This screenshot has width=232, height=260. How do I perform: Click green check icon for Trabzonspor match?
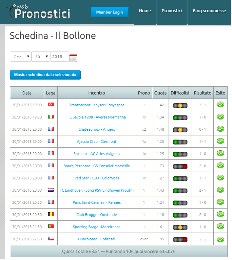point(220,105)
